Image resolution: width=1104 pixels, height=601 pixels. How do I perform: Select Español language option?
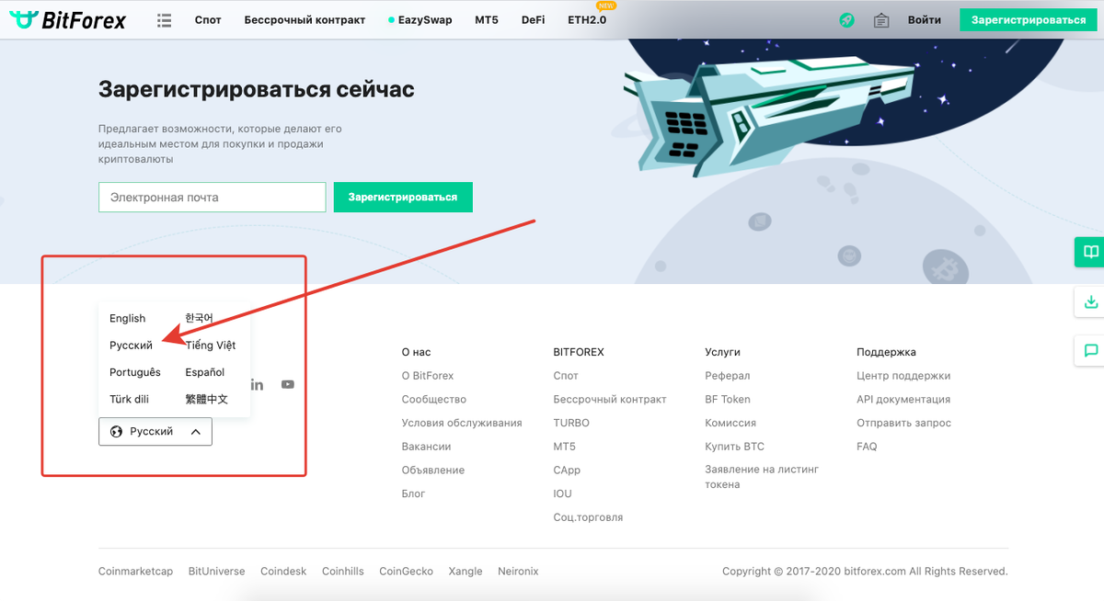click(x=205, y=372)
